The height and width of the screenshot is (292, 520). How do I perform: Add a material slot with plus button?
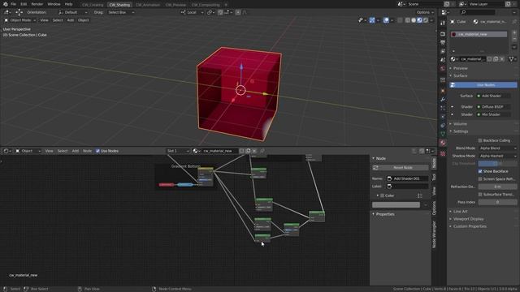tap(514, 32)
